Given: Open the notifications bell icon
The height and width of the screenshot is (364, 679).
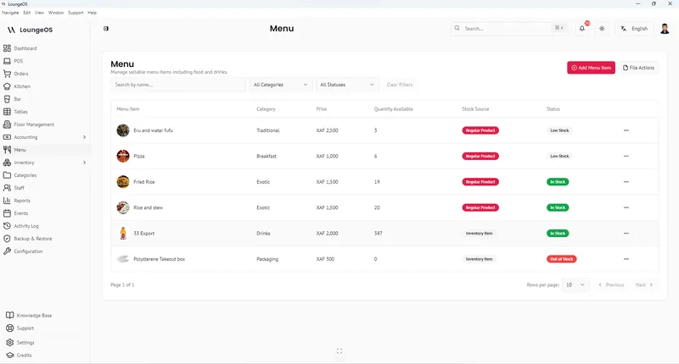Looking at the screenshot, I should click(x=582, y=29).
